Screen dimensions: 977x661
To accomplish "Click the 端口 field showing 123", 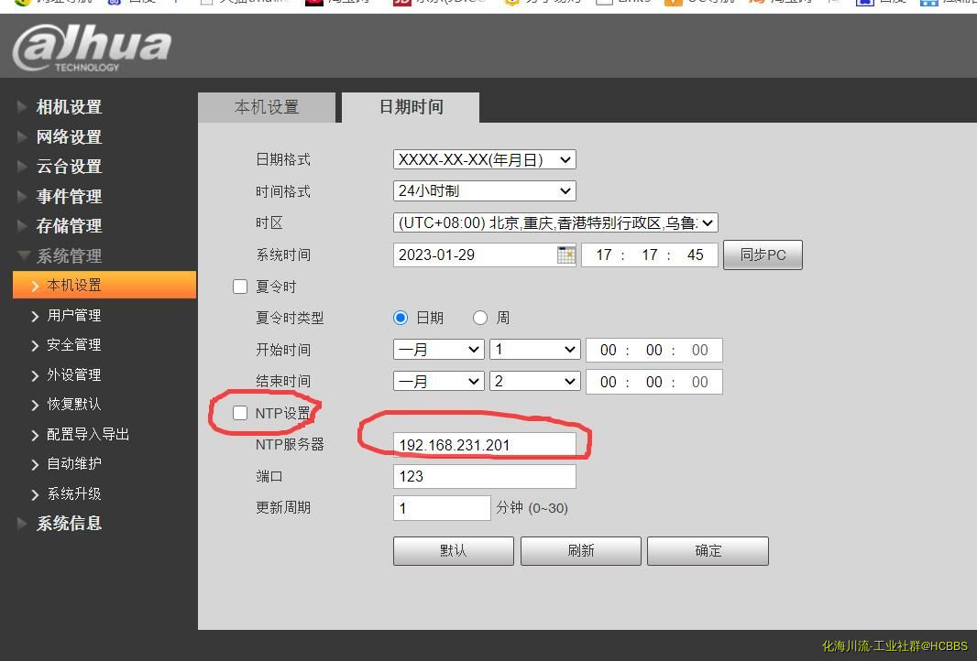I will click(x=484, y=476).
